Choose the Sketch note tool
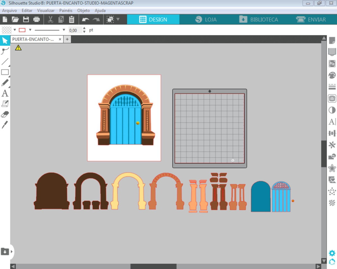 pos(5,104)
